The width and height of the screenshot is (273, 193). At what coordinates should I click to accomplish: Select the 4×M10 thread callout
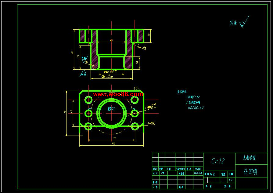click(x=151, y=123)
